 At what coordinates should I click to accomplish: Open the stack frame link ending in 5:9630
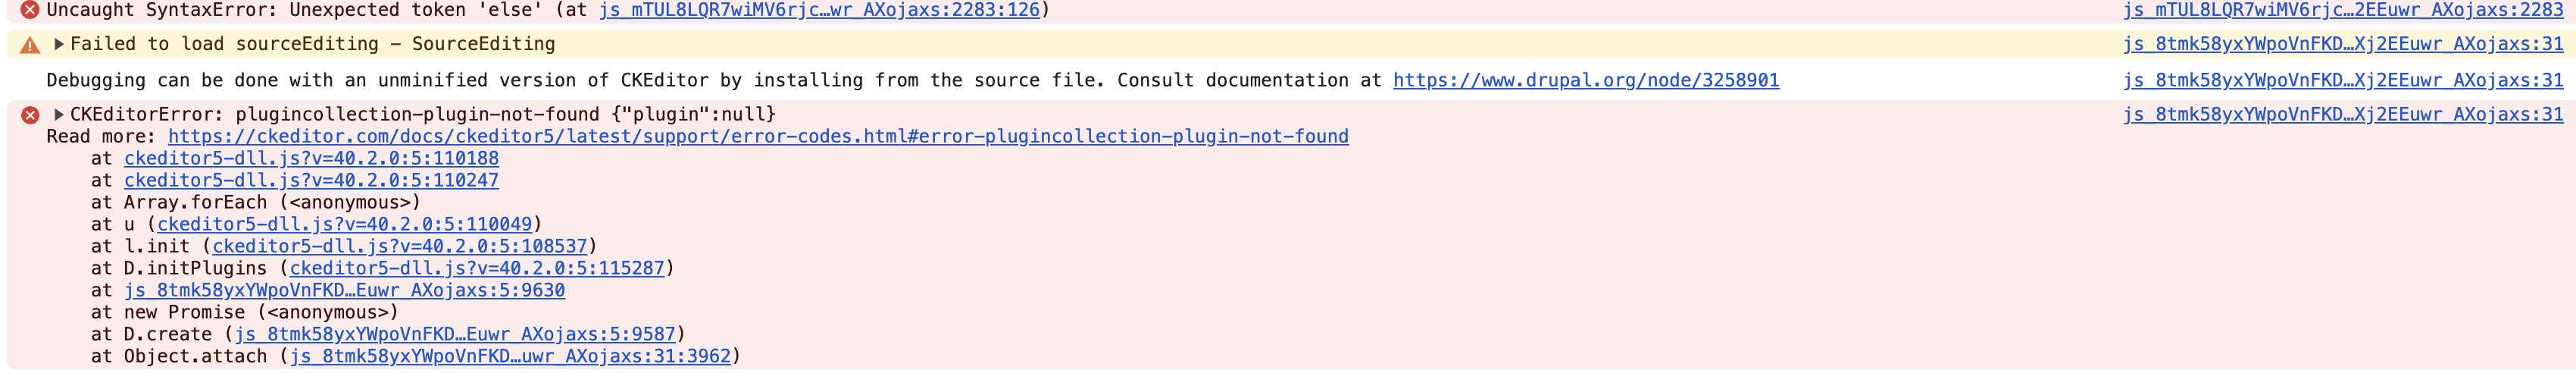click(x=344, y=290)
